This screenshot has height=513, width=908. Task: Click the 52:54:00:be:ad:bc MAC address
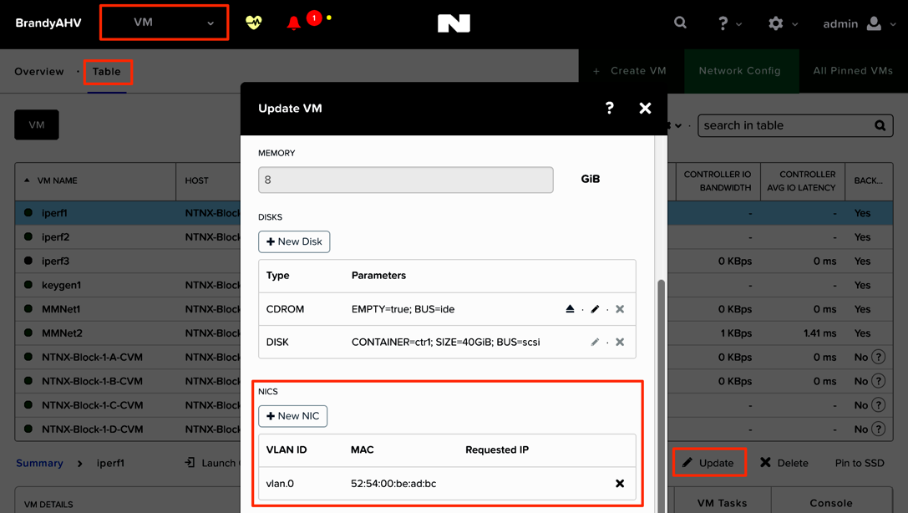pyautogui.click(x=393, y=484)
